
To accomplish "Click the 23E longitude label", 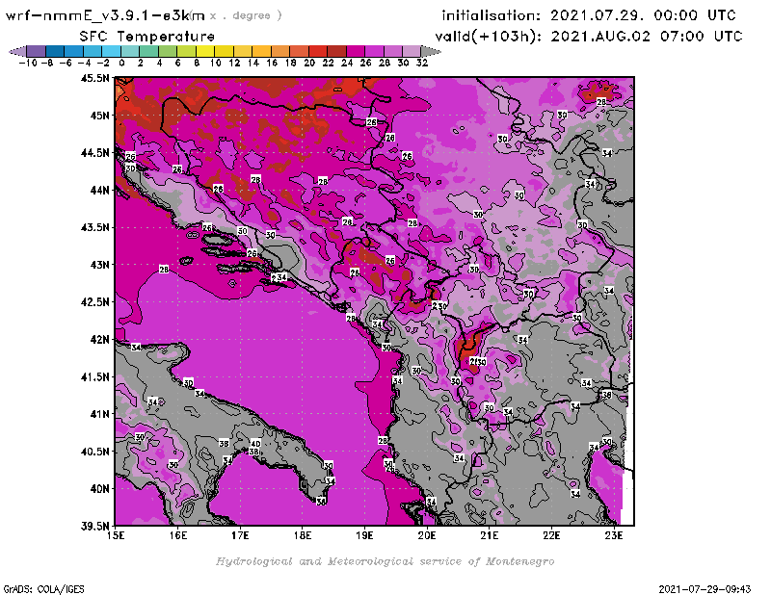I will pyautogui.click(x=614, y=535).
